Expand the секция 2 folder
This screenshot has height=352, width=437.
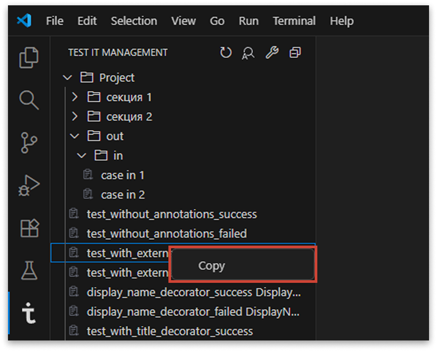click(x=74, y=117)
